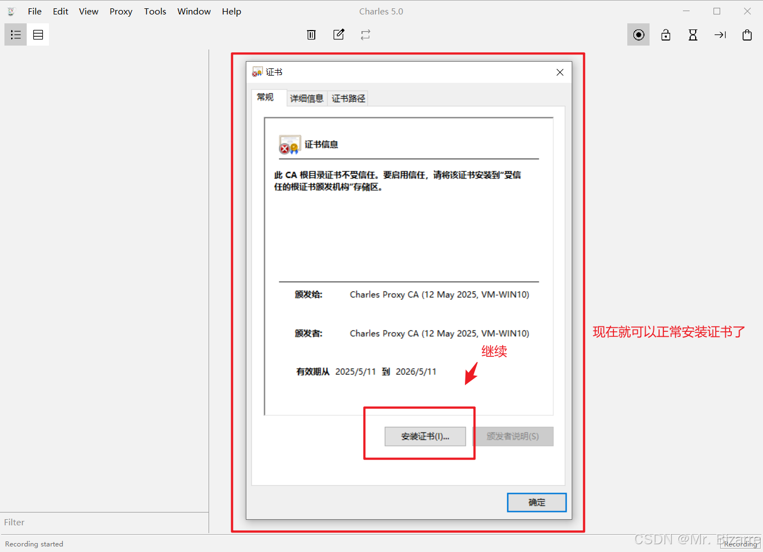The height and width of the screenshot is (552, 763).
Task: Open the Tools menu
Action: point(155,11)
